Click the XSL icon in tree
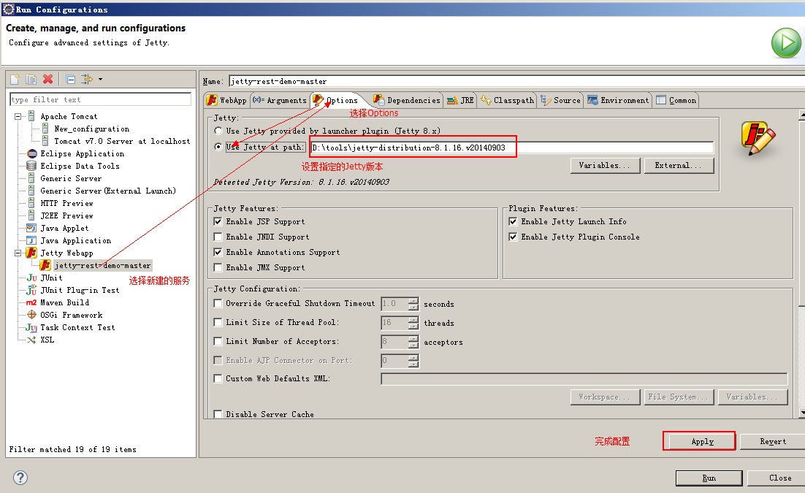805x493 pixels. pyautogui.click(x=32, y=340)
